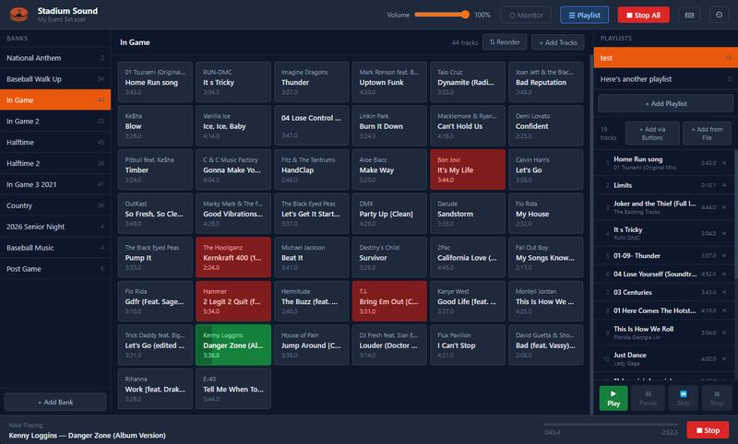738x444 pixels.
Task: Select the Country bank
Action: click(55, 205)
